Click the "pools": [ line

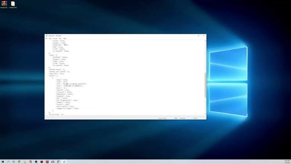click(53, 76)
